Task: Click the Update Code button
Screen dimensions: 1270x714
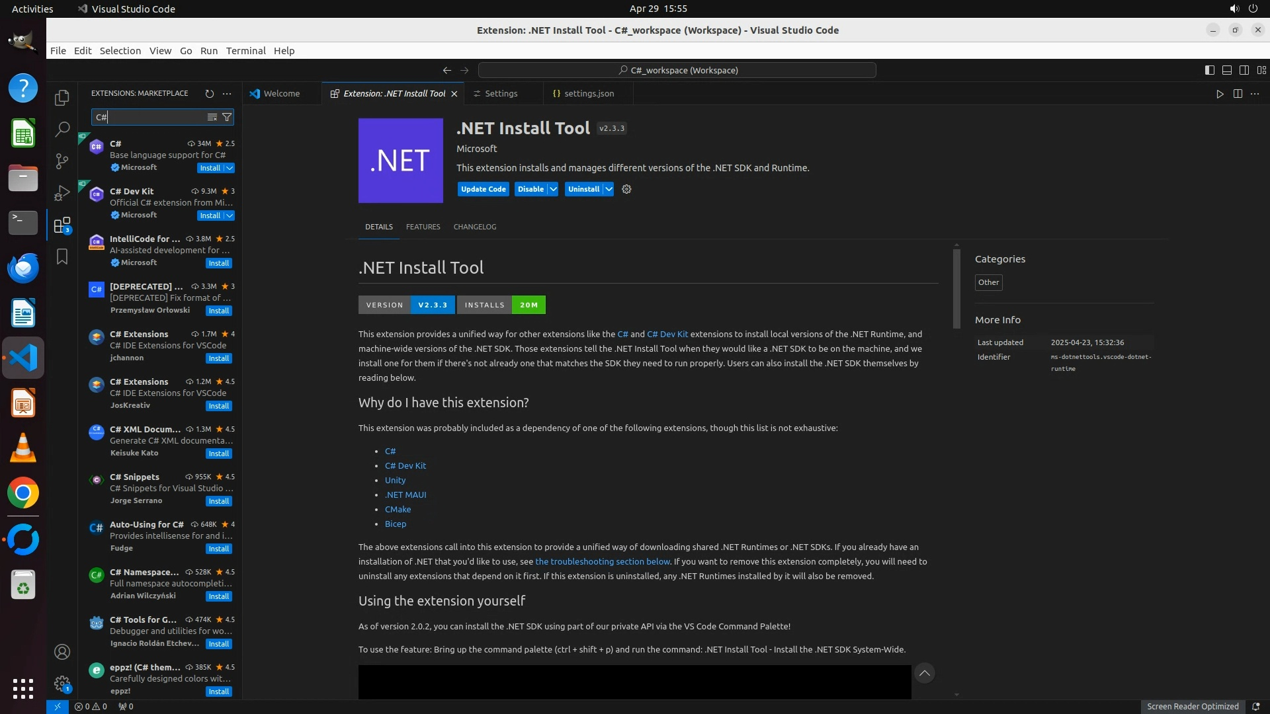Action: [483, 189]
